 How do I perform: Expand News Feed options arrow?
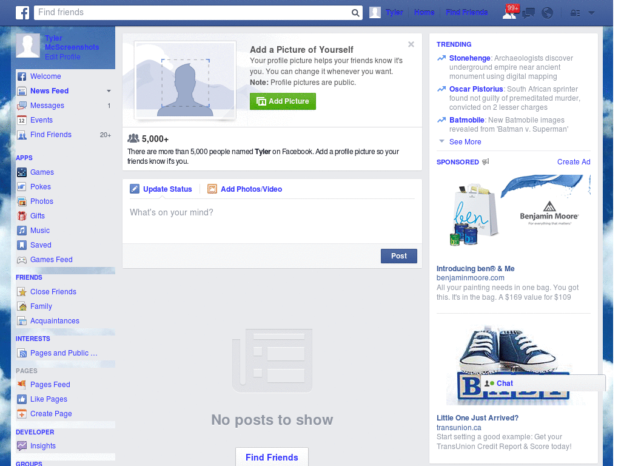click(x=109, y=91)
